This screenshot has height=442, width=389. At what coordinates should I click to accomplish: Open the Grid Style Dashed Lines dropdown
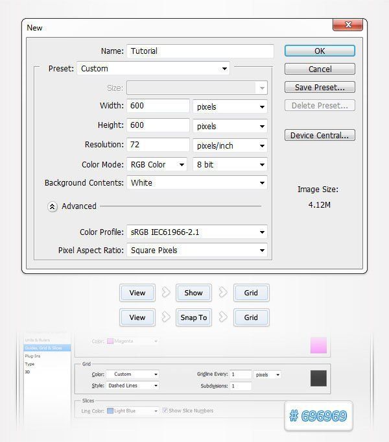pos(133,386)
